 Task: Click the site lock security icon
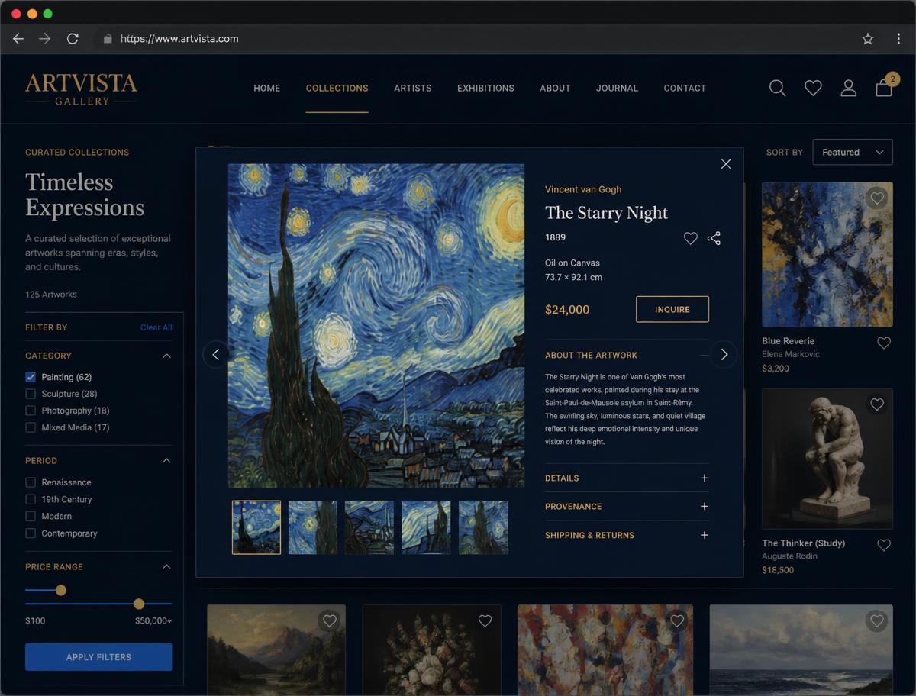(x=108, y=38)
